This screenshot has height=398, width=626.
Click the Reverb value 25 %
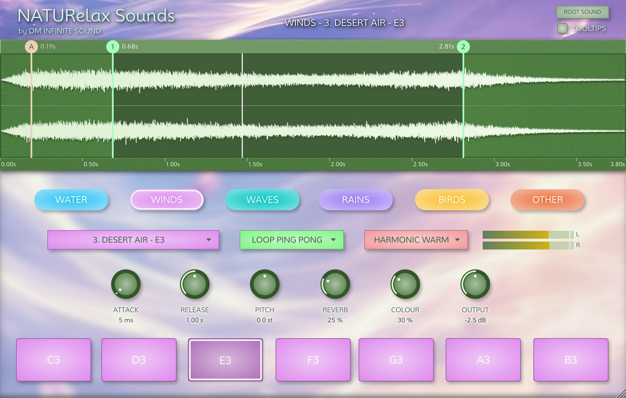(335, 320)
